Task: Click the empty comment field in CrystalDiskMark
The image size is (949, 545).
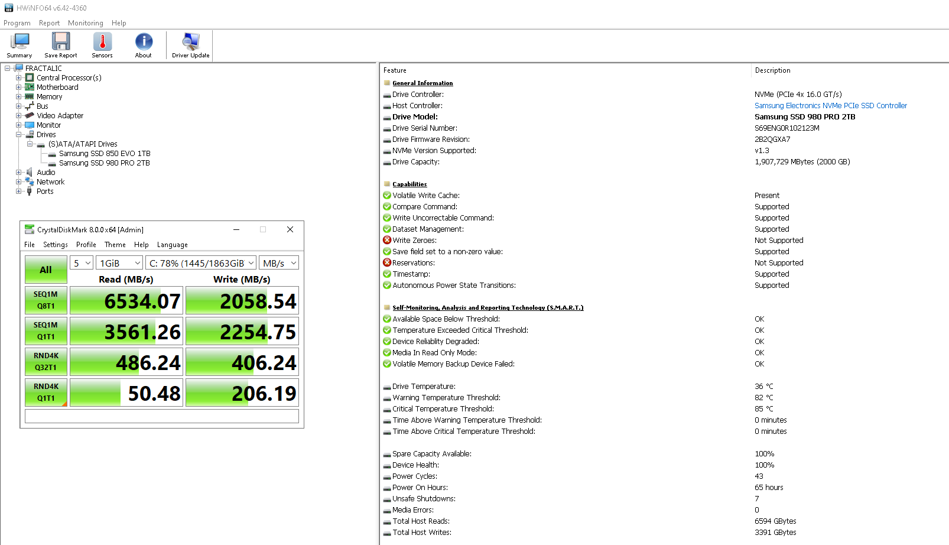Action: 162,416
